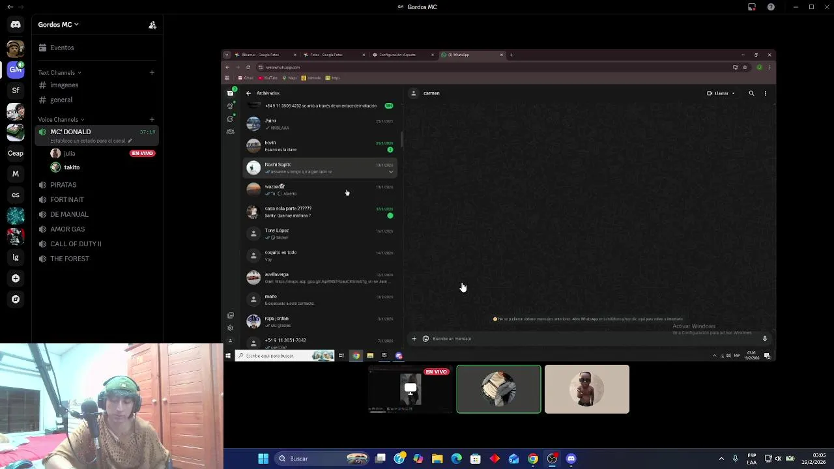The height and width of the screenshot is (469, 834).
Task: Open Discord direct messages home icon
Action: tap(16, 25)
